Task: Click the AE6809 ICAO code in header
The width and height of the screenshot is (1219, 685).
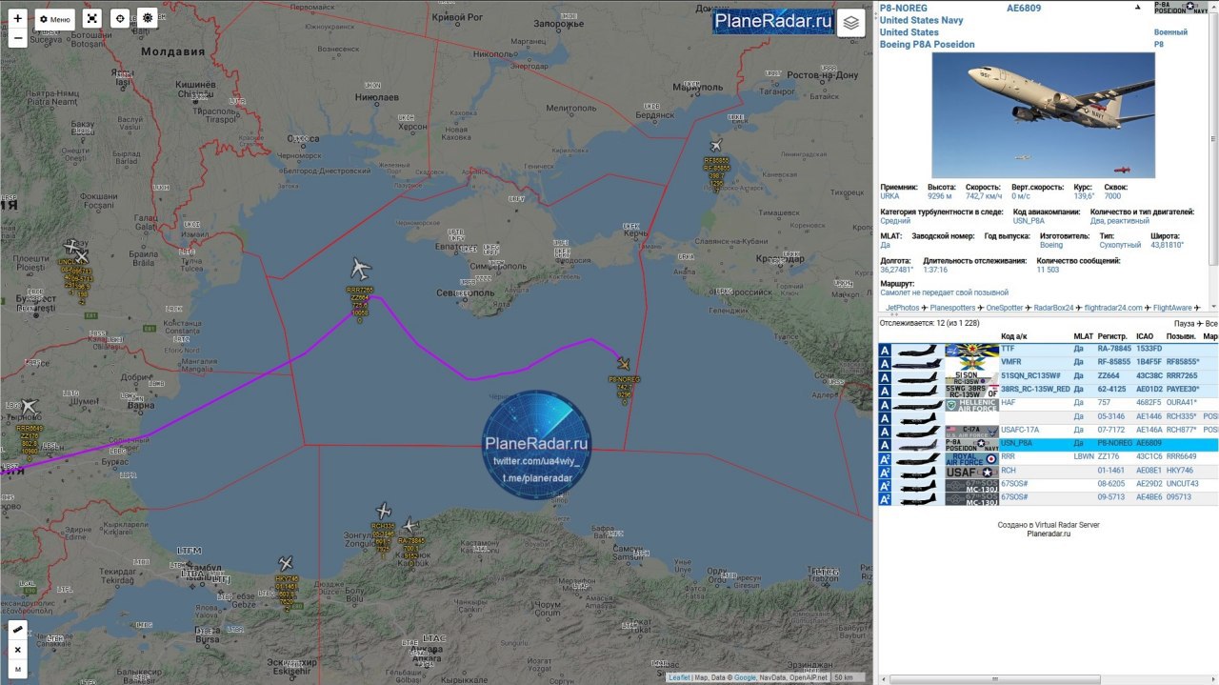Action: (x=1022, y=8)
